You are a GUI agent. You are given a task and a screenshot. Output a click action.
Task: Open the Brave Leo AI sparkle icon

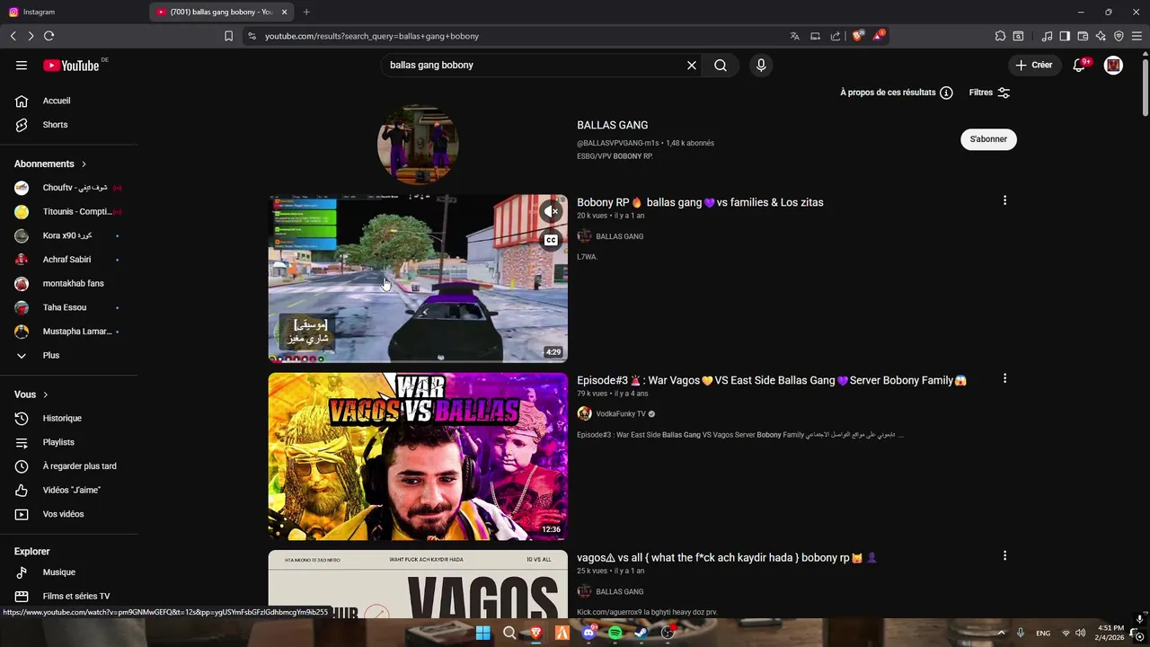tap(1101, 36)
